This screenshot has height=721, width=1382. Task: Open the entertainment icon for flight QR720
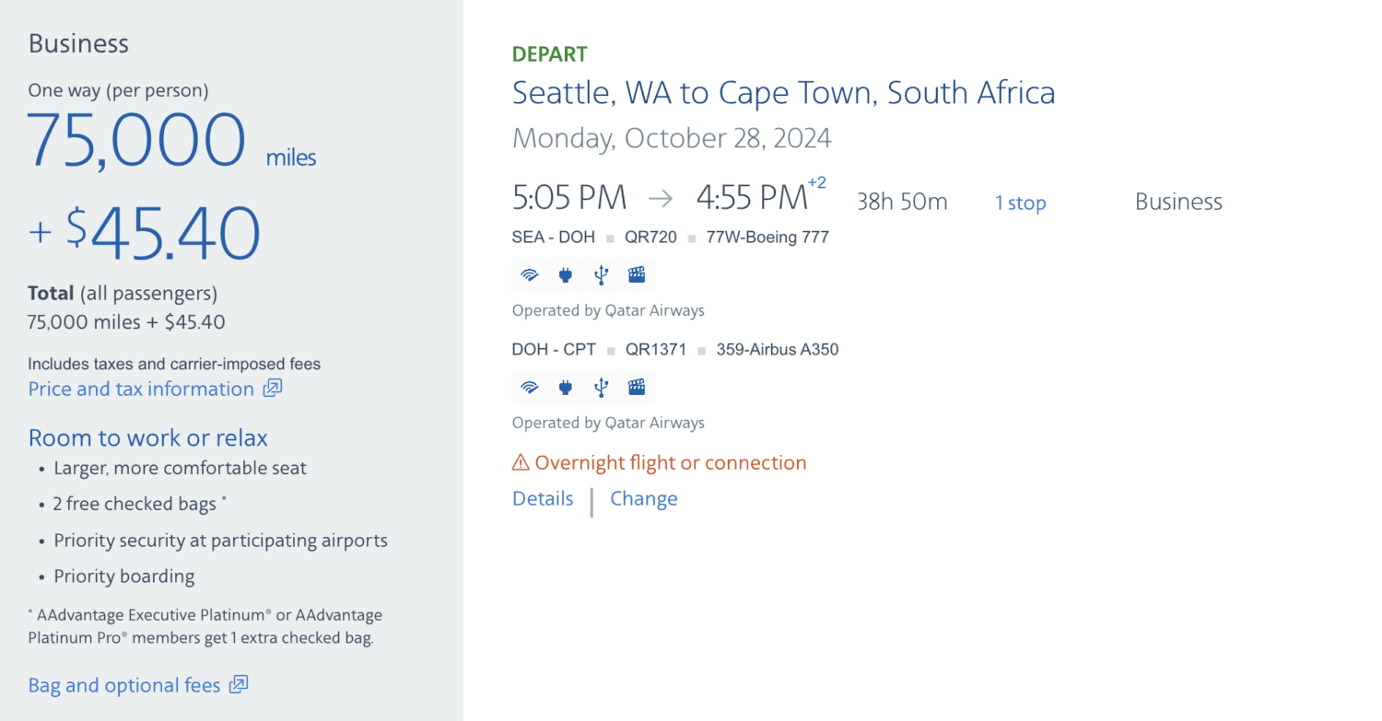pos(636,274)
